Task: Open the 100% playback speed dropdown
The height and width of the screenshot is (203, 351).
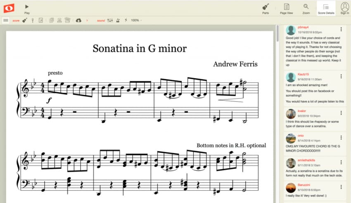Action: pyautogui.click(x=136, y=20)
